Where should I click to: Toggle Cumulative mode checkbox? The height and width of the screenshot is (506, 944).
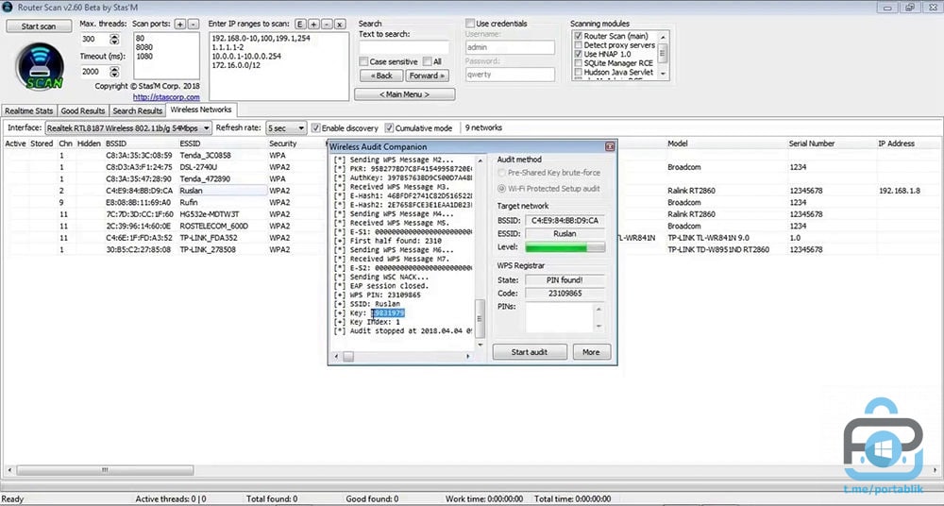point(389,128)
